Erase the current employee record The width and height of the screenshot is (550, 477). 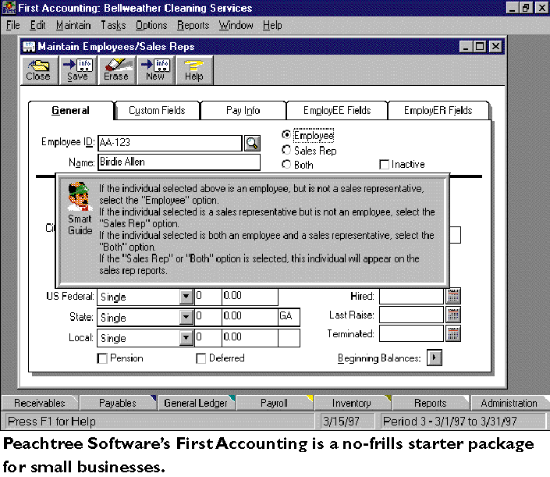point(116,70)
